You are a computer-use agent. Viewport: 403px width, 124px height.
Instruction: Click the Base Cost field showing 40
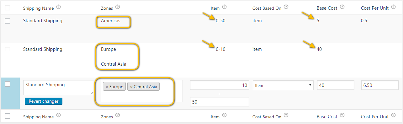pos(336,85)
